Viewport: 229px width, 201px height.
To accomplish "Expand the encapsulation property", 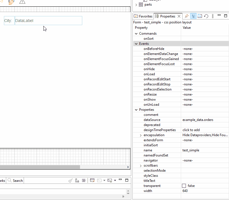I will [141, 135].
